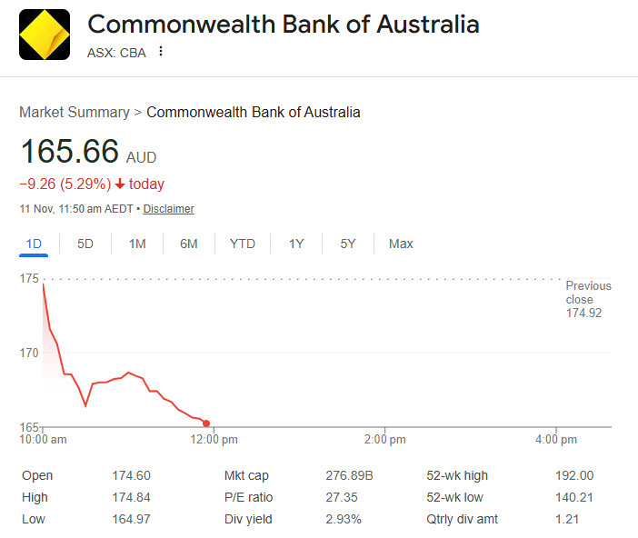Open the three-dot options menu beside ASX: CBA
Image resolution: width=638 pixels, height=538 pixels.
pyautogui.click(x=161, y=52)
